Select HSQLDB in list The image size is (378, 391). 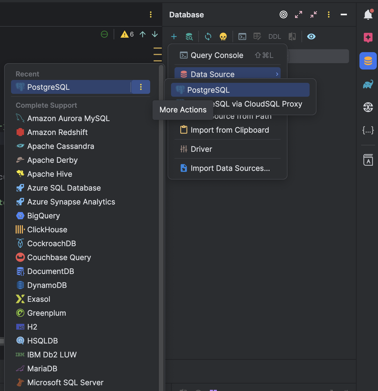click(81, 341)
